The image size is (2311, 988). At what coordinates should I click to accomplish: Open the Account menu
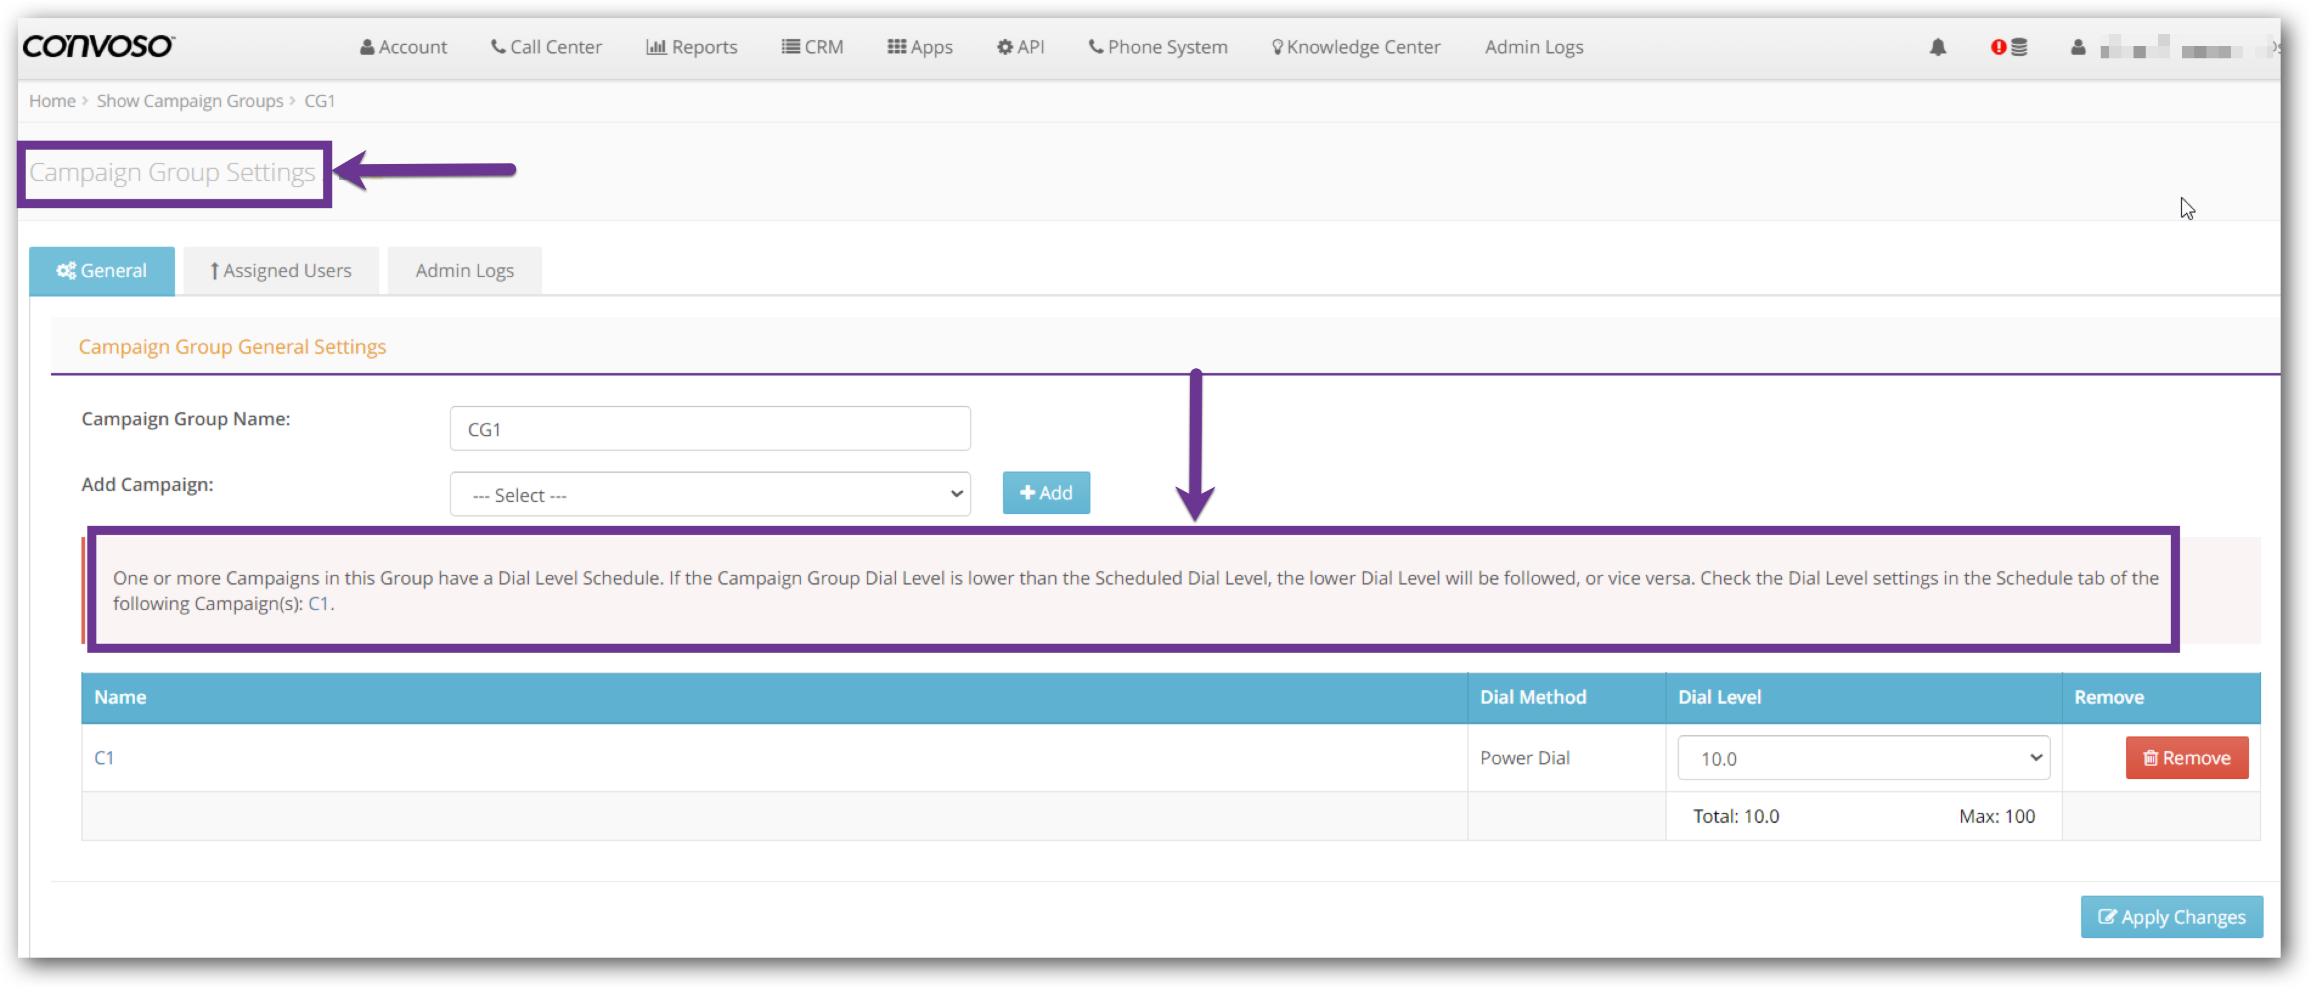pos(403,47)
